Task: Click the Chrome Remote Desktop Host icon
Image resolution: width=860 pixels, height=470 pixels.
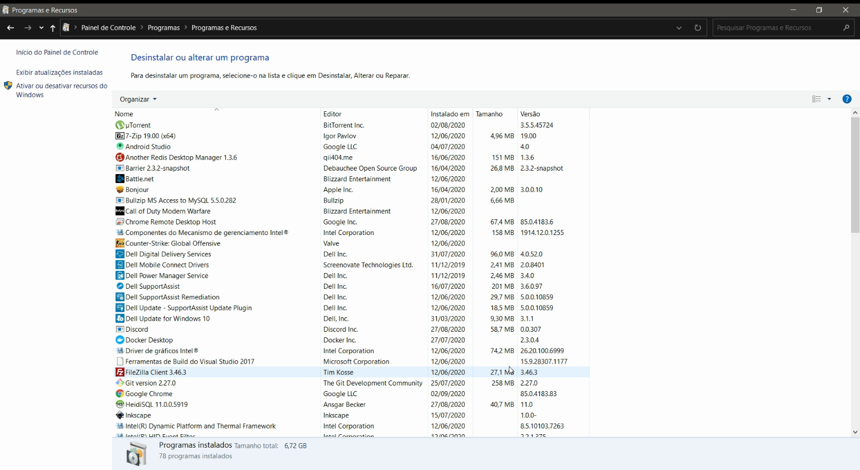Action: [119, 222]
